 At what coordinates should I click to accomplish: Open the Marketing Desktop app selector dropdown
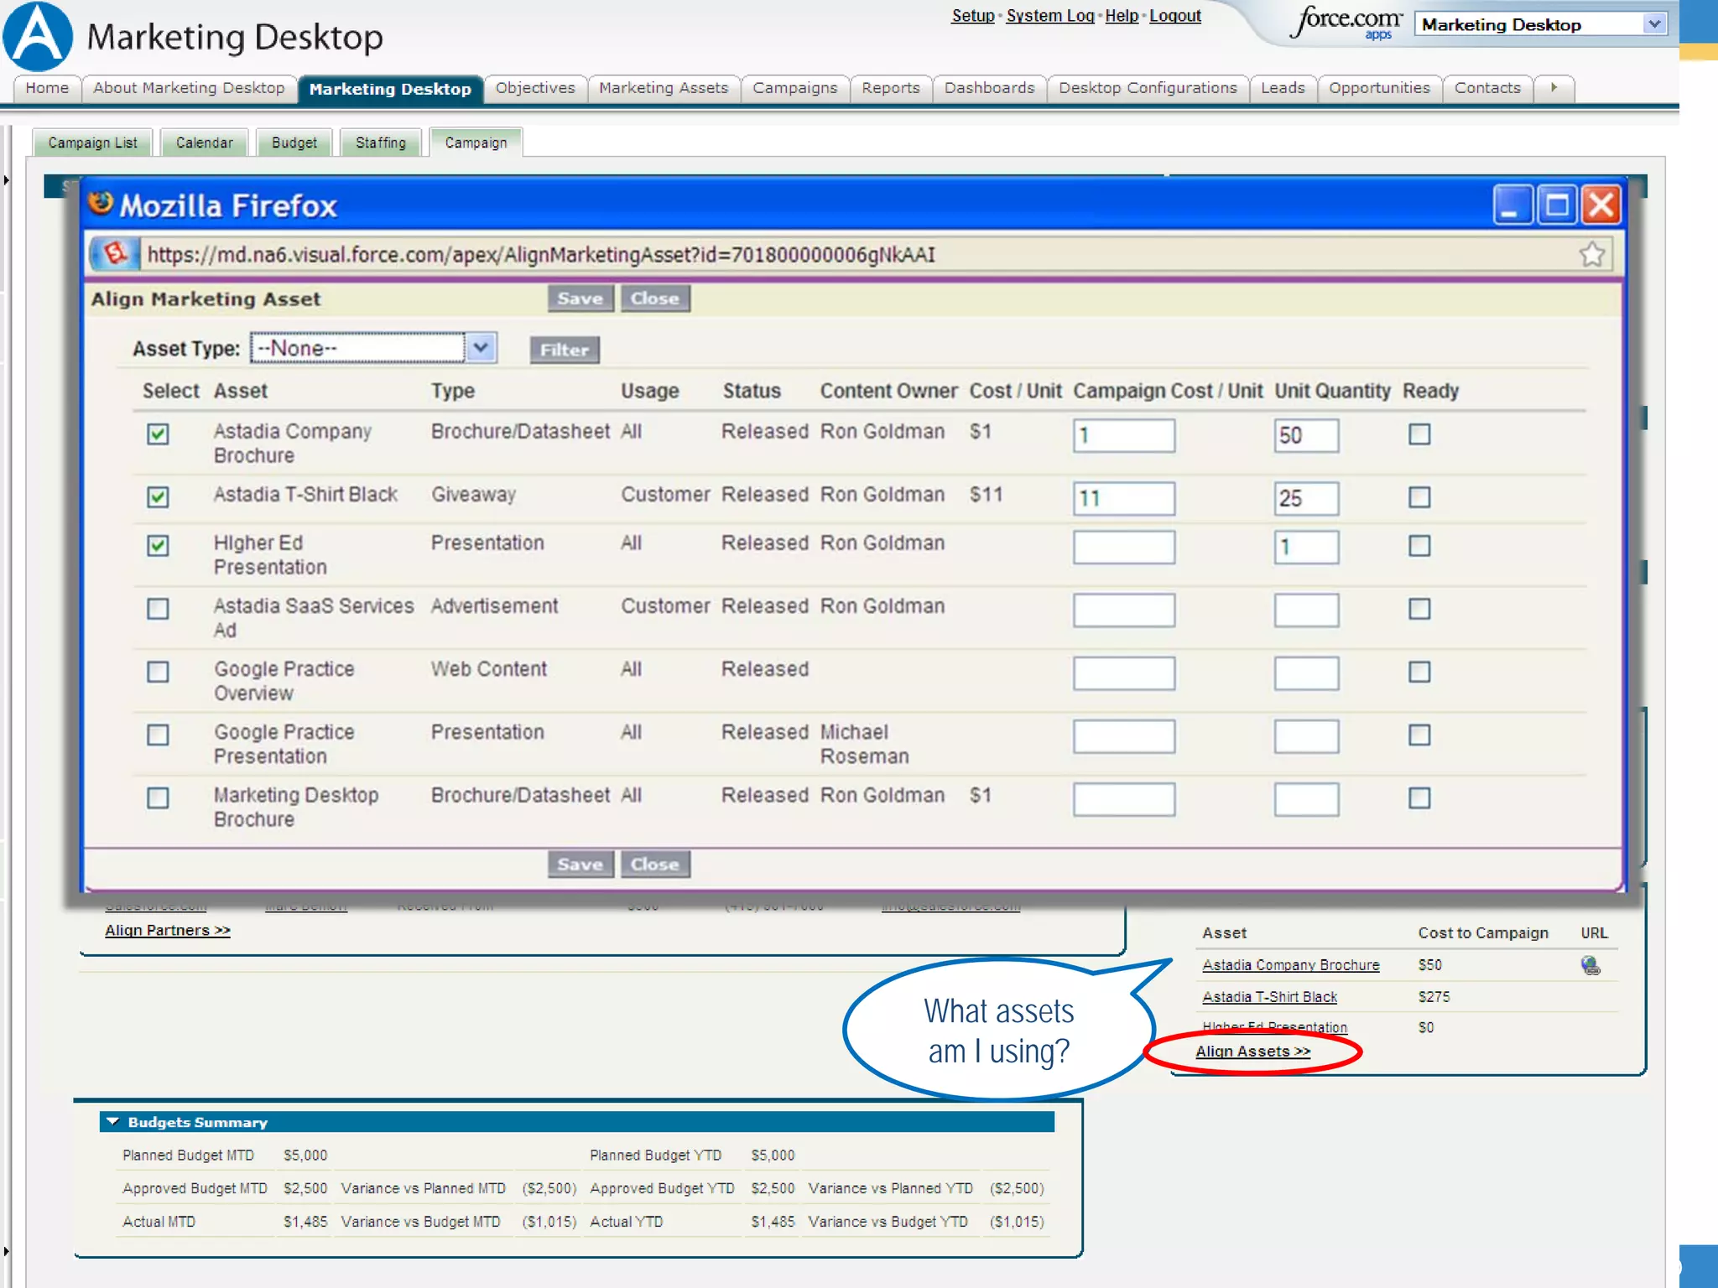(1653, 24)
